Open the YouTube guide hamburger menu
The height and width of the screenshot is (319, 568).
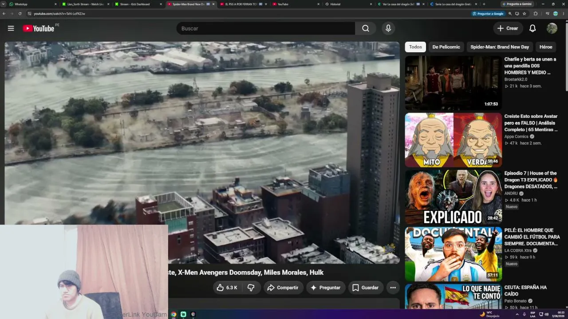click(11, 28)
